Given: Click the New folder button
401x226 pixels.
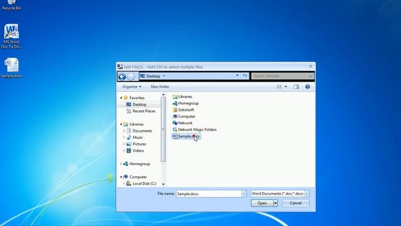Looking at the screenshot, I should [160, 87].
